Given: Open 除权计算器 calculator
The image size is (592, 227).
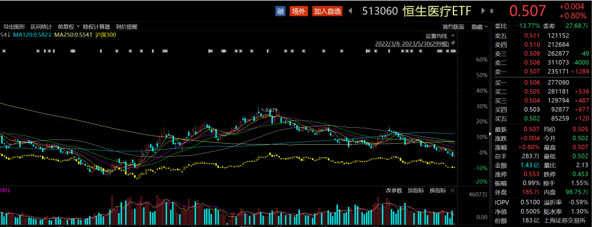Looking at the screenshot, I should (x=96, y=27).
